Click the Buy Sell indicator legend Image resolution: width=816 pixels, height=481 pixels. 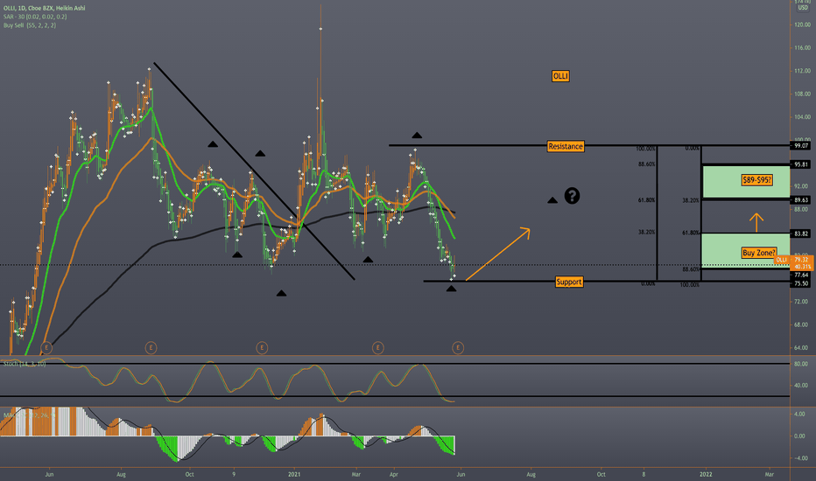[30, 25]
